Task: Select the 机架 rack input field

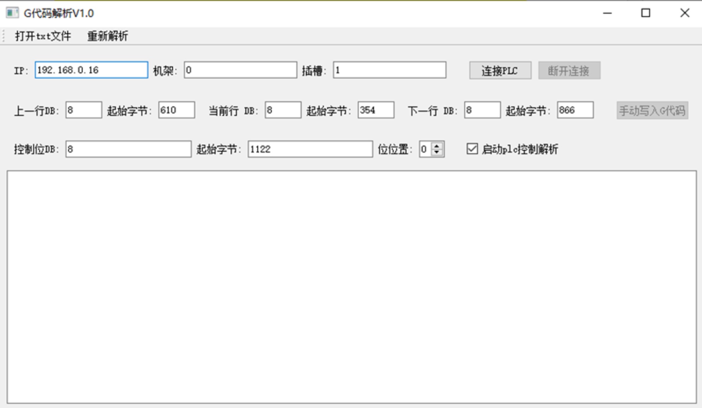Action: coord(240,70)
